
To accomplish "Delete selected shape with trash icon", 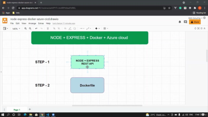I will 48,29.
